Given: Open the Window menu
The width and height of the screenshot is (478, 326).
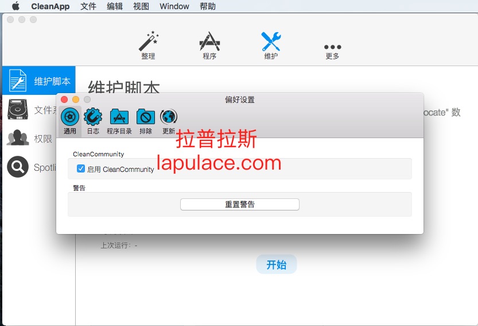Looking at the screenshot, I should [174, 6].
